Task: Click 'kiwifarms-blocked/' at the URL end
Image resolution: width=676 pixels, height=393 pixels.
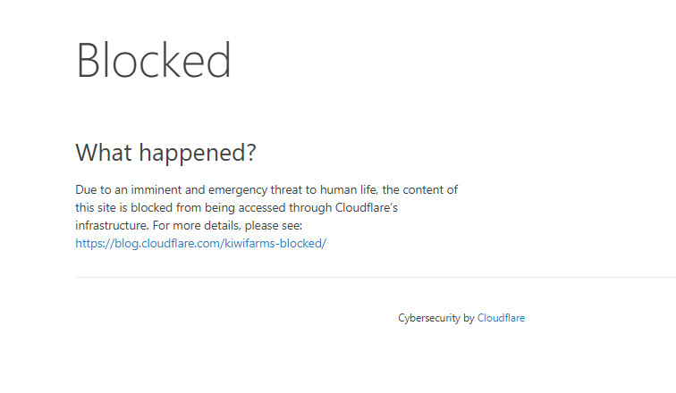Action: coord(275,244)
